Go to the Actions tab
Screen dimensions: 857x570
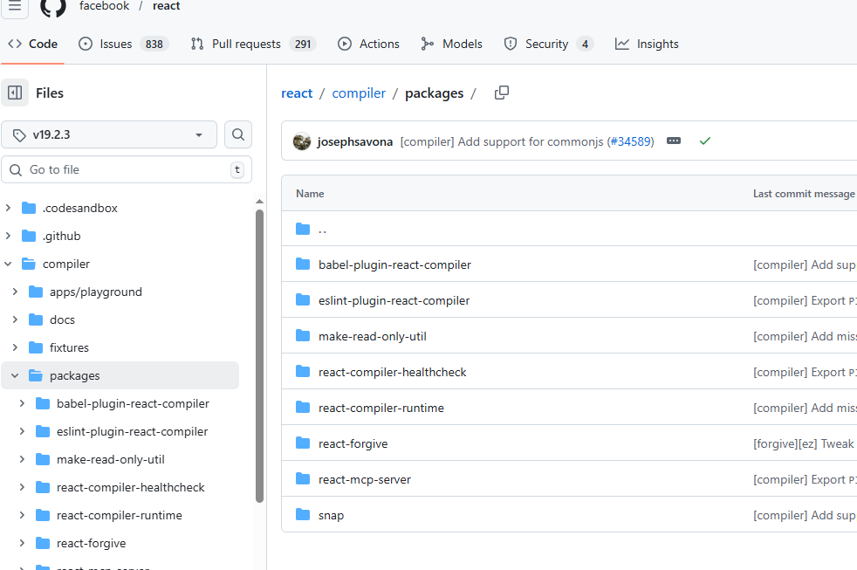[x=368, y=44]
